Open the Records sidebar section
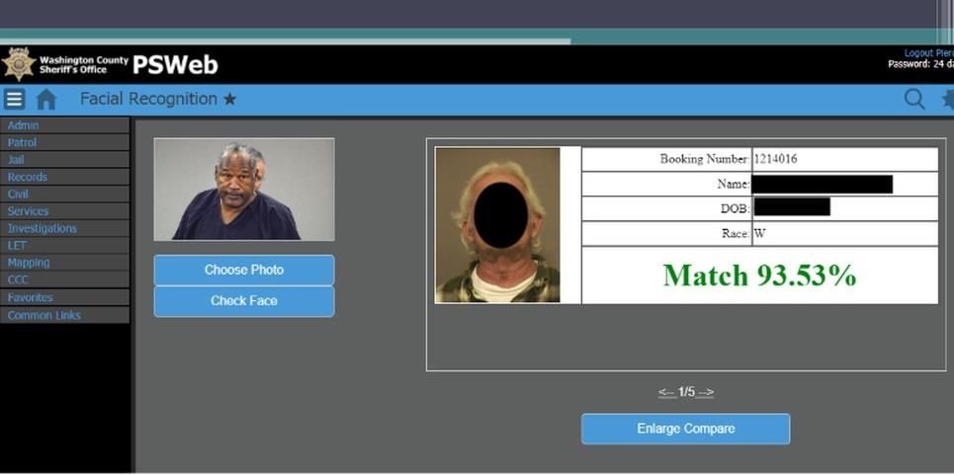This screenshot has width=954, height=475. click(x=27, y=177)
